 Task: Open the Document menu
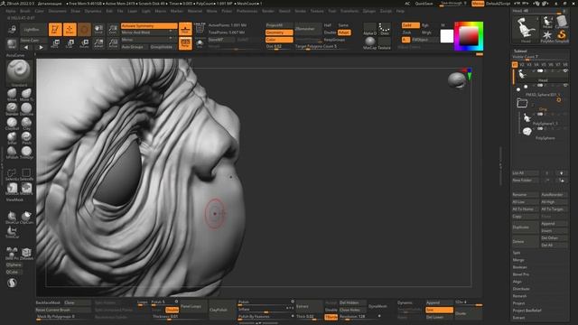(x=58, y=11)
